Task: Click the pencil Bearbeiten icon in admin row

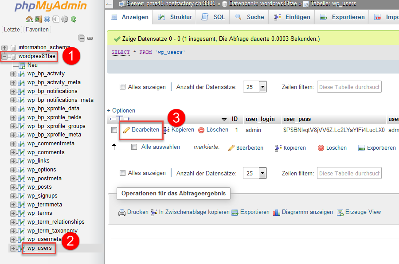Action: (126, 130)
